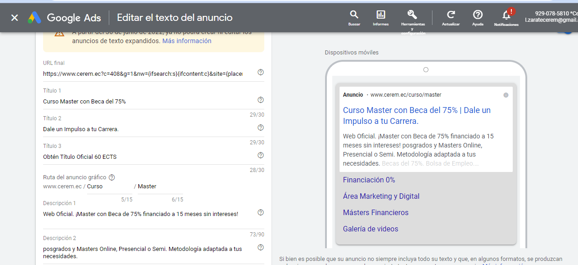Click the 28/30 character counter
Image resolution: width=578 pixels, height=265 pixels.
pos(257,170)
